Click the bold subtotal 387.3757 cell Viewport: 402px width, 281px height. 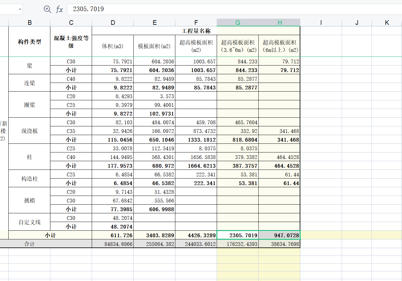[x=238, y=166]
